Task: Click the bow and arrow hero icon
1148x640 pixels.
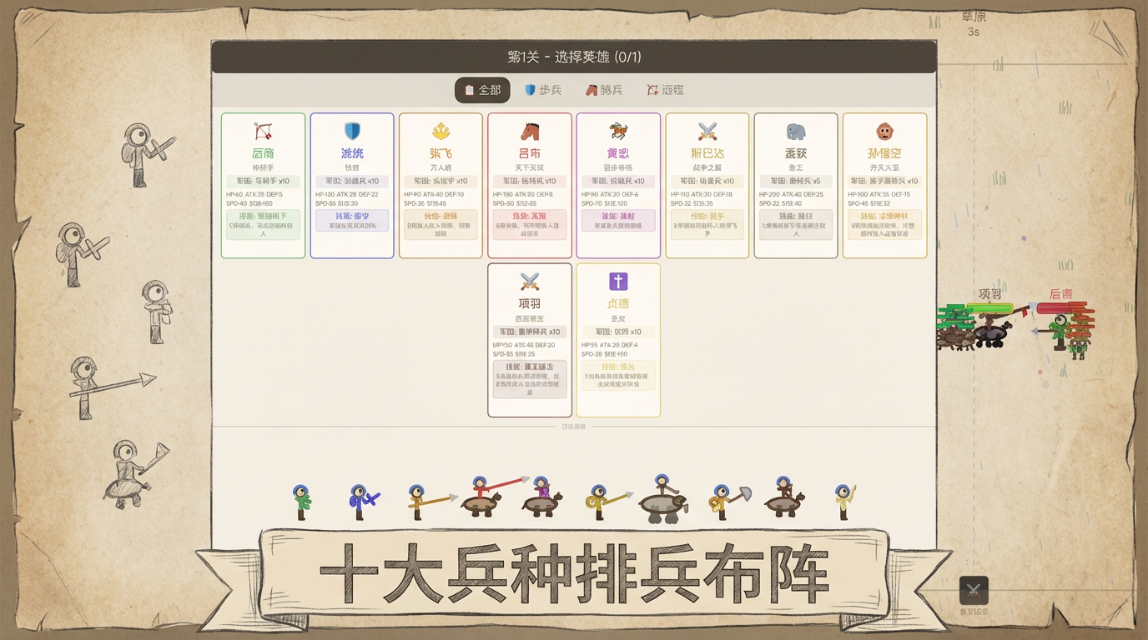Action: [263, 132]
